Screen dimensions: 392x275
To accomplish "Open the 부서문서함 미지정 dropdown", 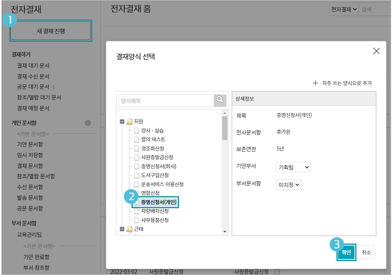I will pyautogui.click(x=289, y=185).
